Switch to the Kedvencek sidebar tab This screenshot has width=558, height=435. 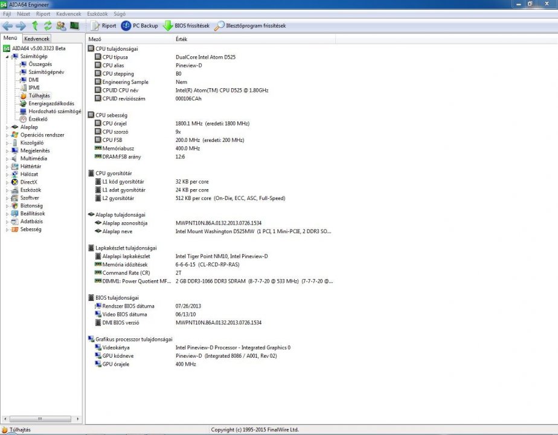[37, 39]
